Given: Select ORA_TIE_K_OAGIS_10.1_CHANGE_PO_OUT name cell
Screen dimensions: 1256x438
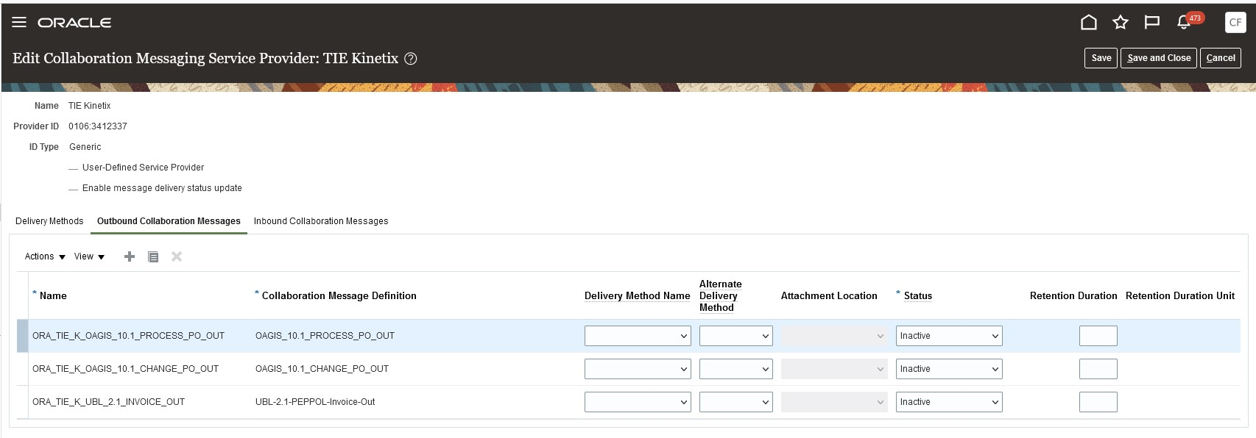Looking at the screenshot, I should (125, 369).
